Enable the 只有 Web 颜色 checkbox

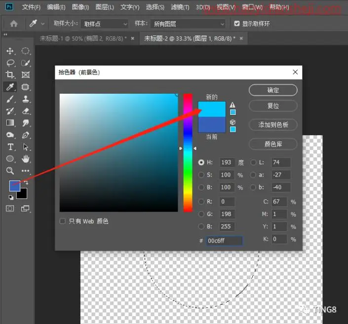click(x=63, y=221)
